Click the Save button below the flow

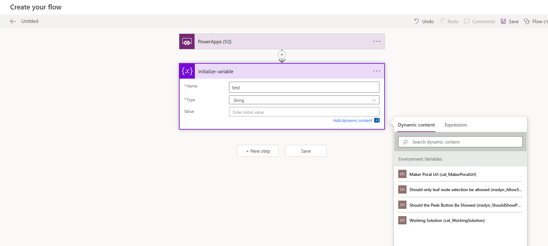click(x=306, y=151)
